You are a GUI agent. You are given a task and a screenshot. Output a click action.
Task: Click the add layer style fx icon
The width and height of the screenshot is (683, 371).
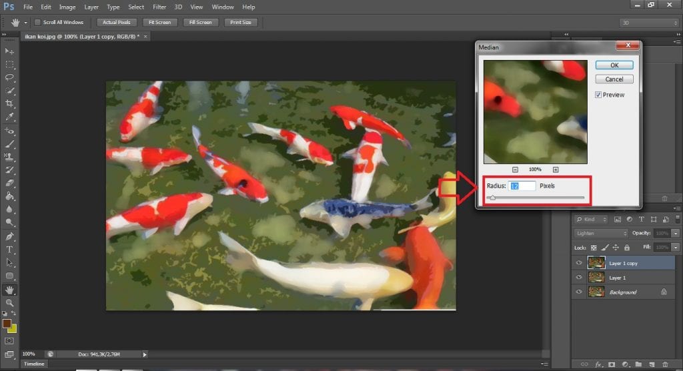click(598, 364)
